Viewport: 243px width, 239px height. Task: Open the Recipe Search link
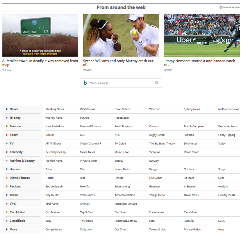pyautogui.click(x=54, y=187)
